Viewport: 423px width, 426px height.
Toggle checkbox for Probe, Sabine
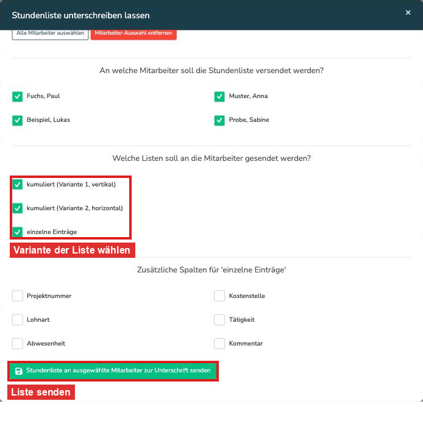point(219,120)
